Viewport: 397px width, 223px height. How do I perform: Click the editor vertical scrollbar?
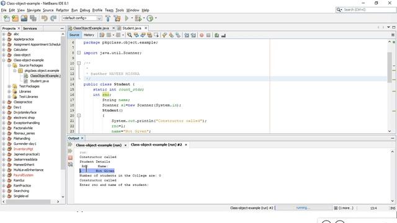390,67
